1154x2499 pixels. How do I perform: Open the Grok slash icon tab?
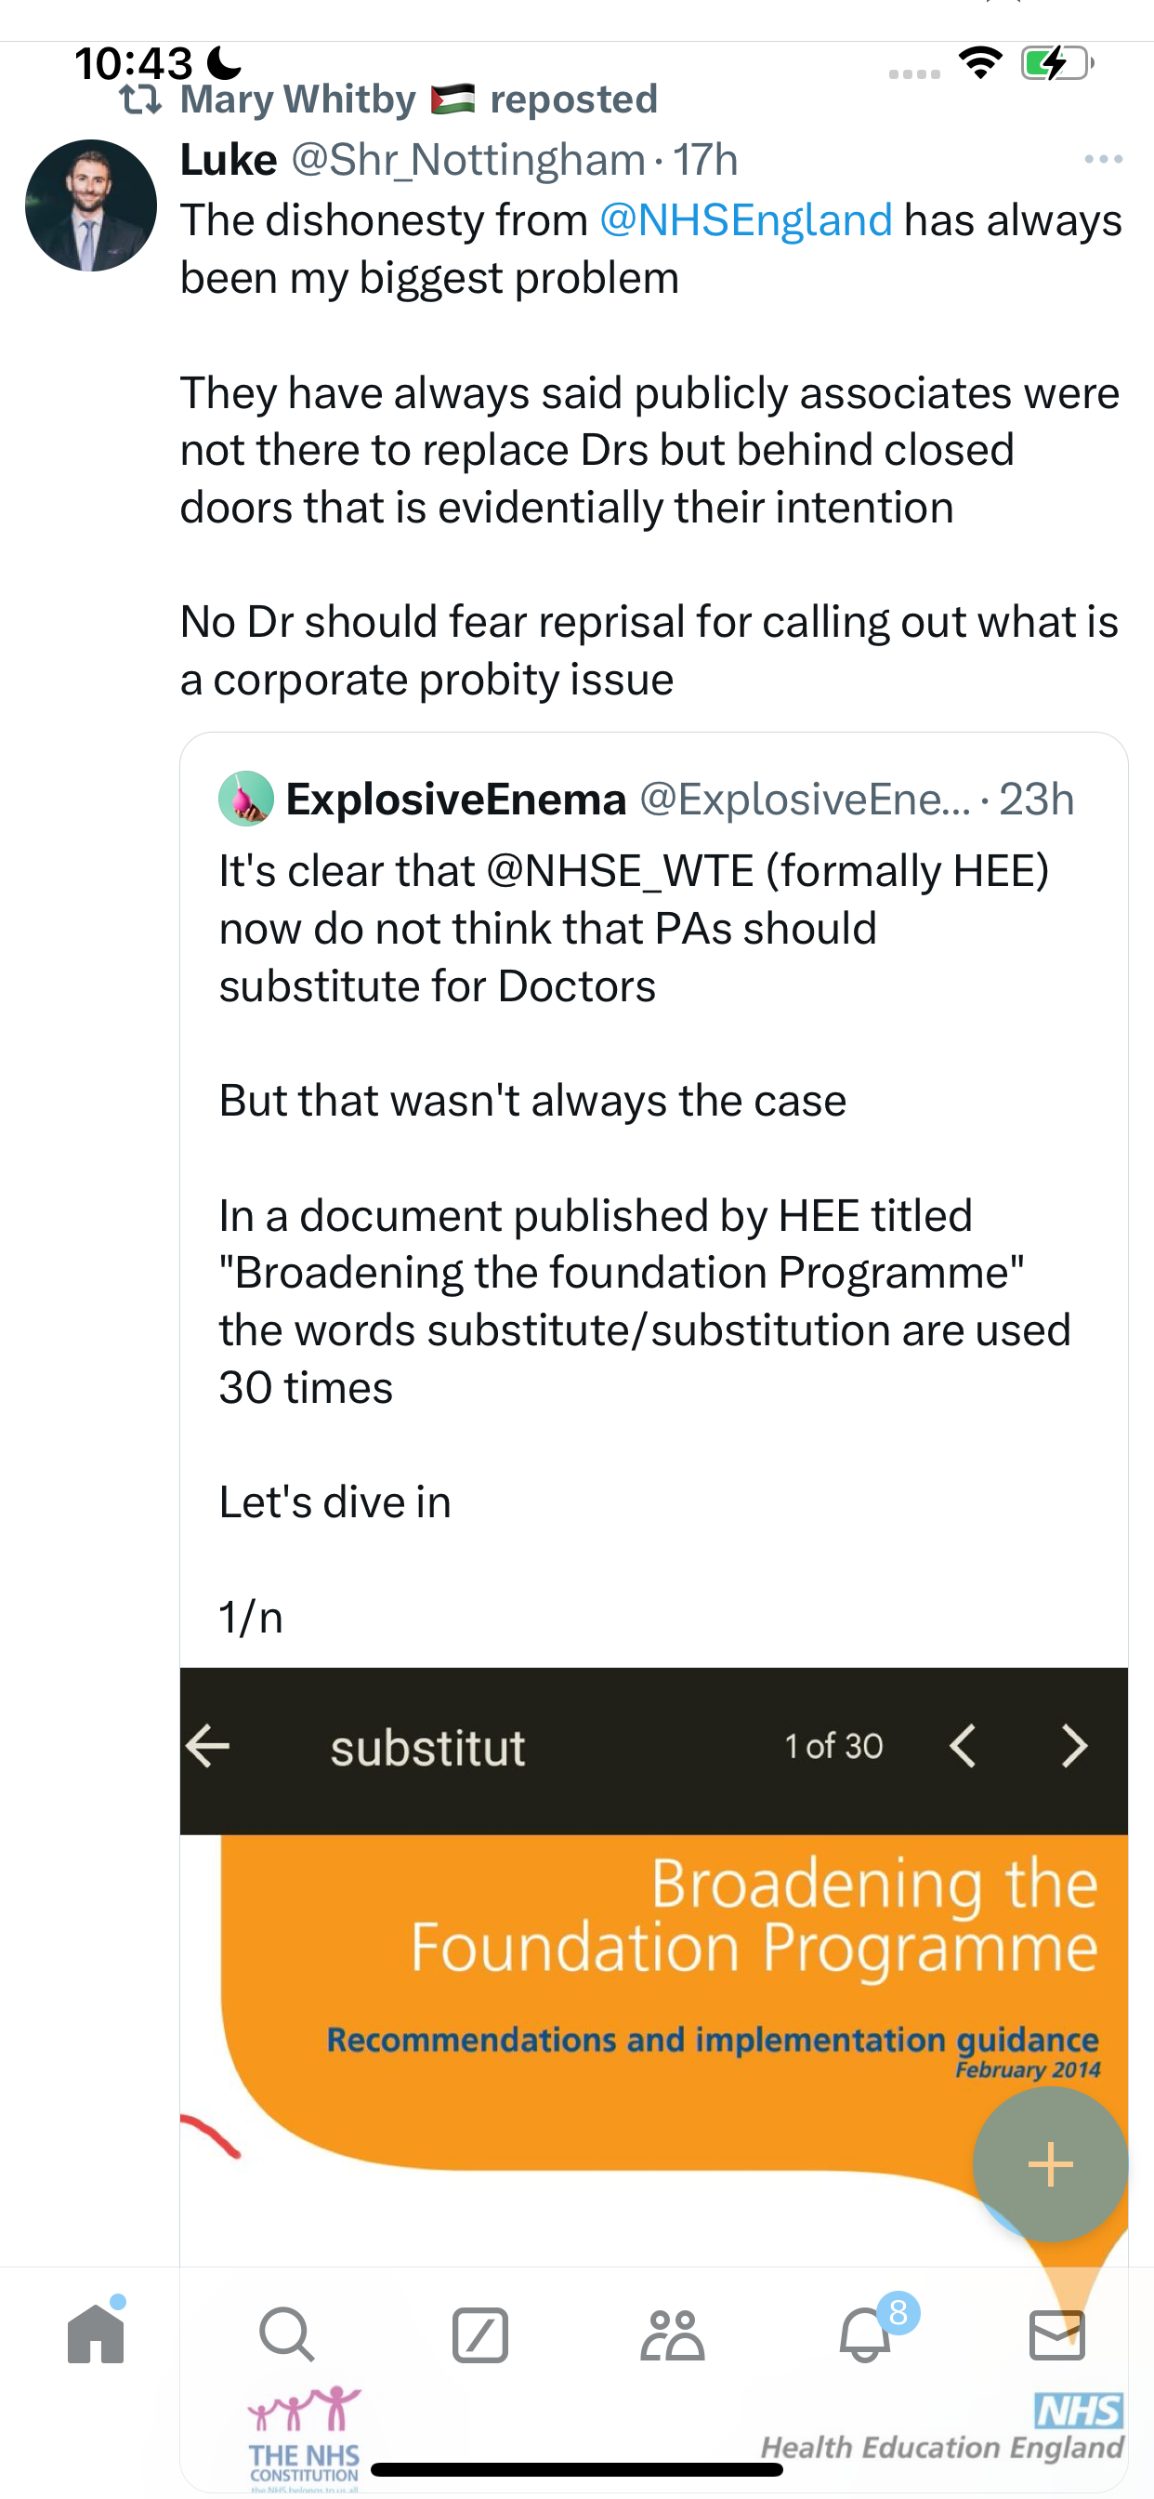pos(480,2334)
